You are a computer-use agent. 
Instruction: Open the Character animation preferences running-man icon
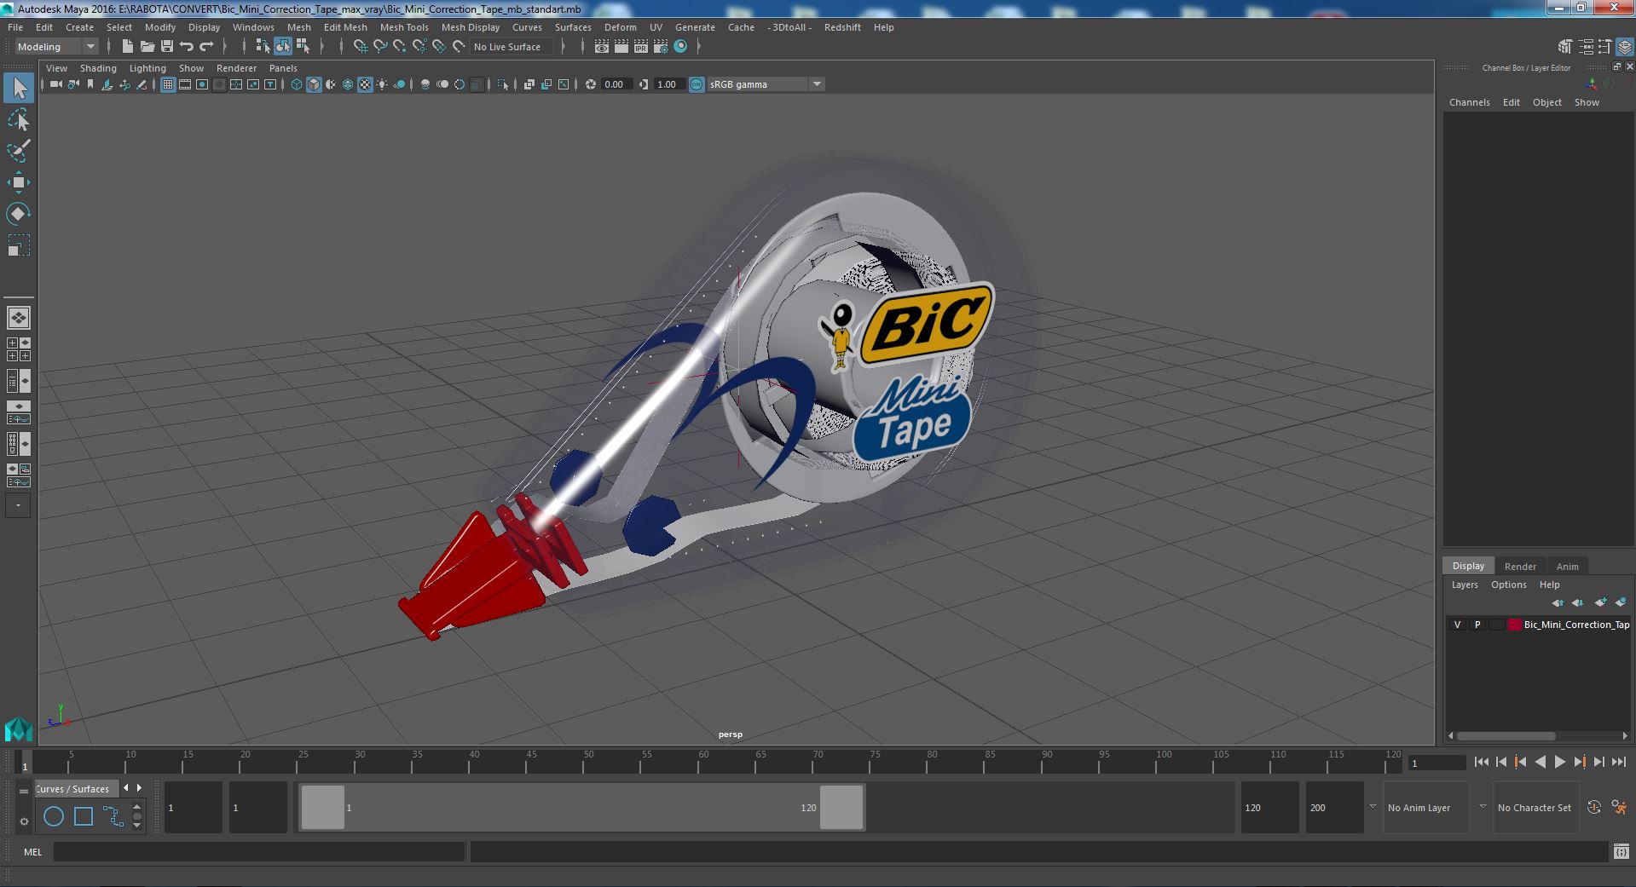[1619, 807]
